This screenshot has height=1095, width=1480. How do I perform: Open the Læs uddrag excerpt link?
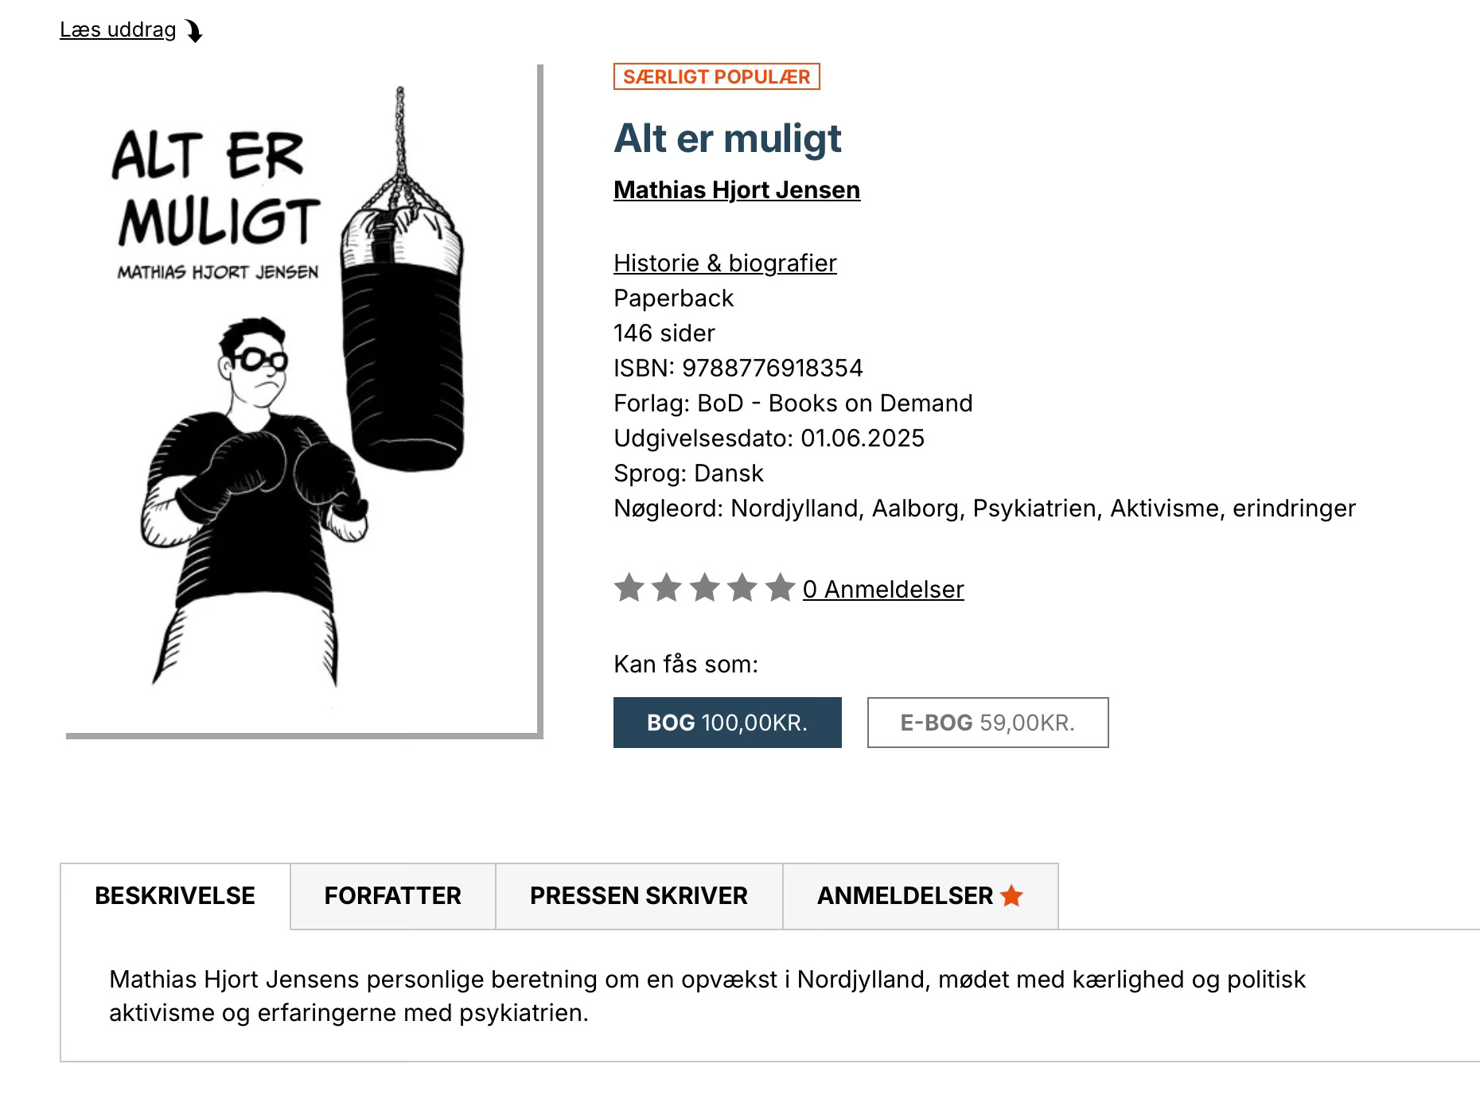click(118, 30)
